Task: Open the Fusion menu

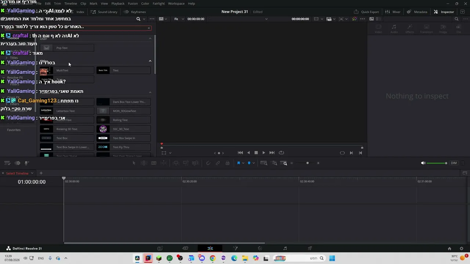Action: pos(133,3)
